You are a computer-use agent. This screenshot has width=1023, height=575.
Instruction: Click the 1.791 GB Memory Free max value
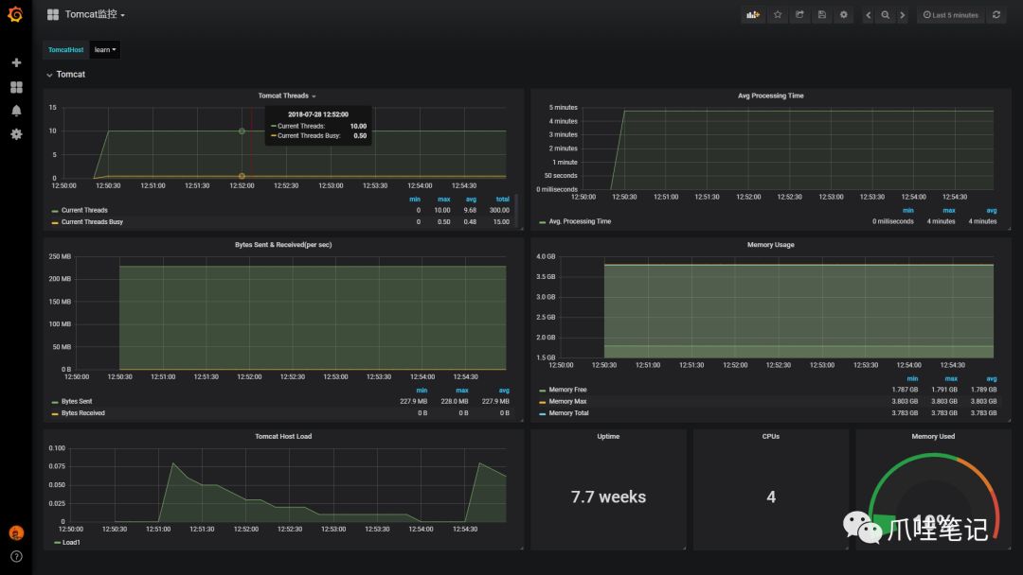click(x=944, y=390)
